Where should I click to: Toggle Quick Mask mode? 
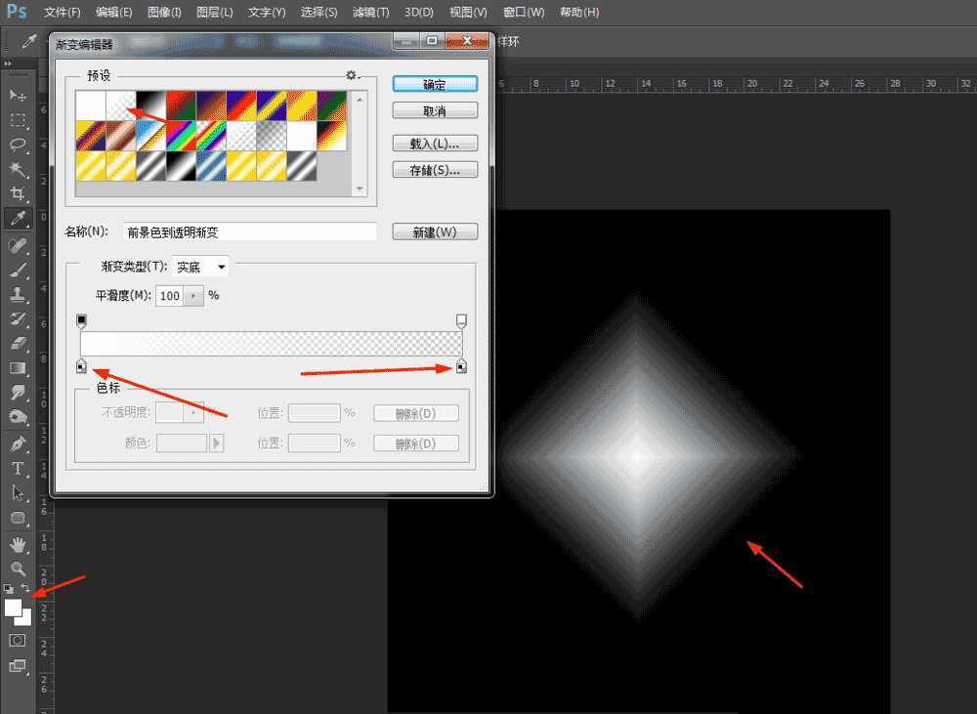click(x=18, y=640)
